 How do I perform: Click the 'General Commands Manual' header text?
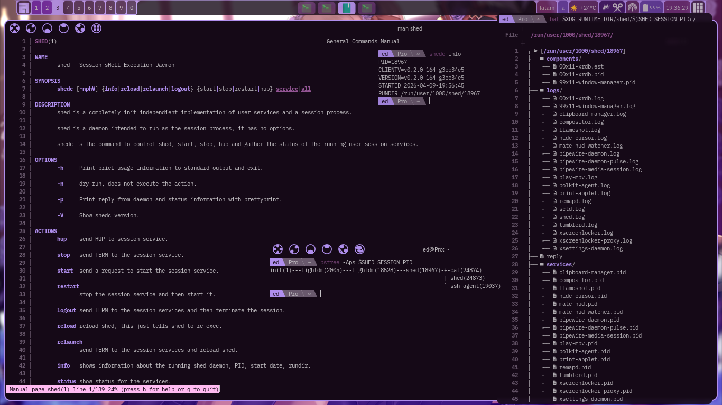click(363, 41)
